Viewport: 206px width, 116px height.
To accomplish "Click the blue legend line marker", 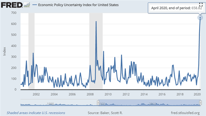I will (35, 5).
